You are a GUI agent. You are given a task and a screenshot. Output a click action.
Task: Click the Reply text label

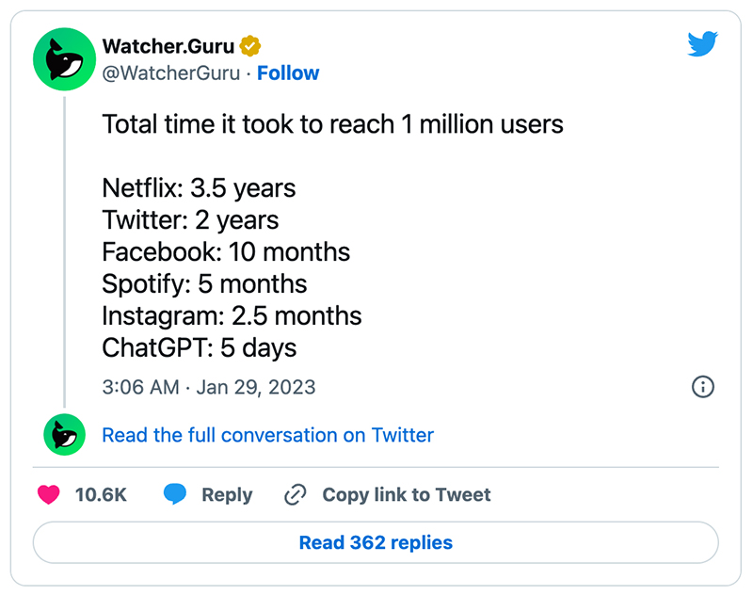click(x=227, y=494)
